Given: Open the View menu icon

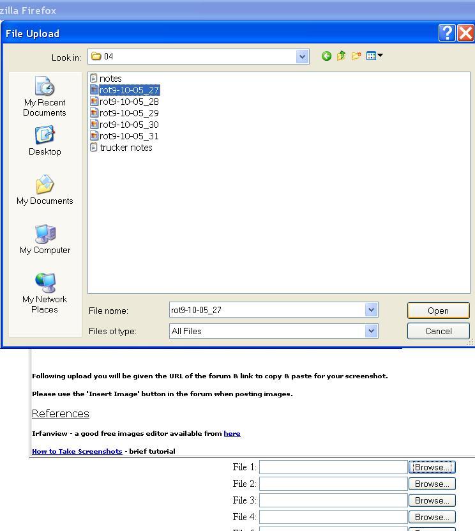Looking at the screenshot, I should coord(374,56).
